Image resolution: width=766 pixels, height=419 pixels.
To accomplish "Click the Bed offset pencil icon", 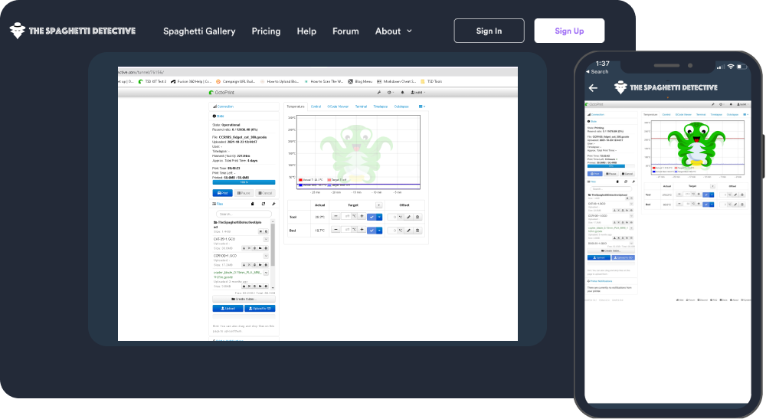I will 408,231.
